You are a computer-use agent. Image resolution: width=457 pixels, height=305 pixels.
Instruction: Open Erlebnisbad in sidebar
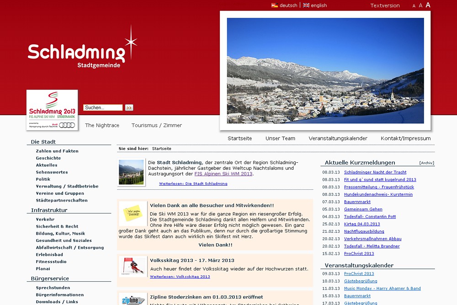click(49, 255)
